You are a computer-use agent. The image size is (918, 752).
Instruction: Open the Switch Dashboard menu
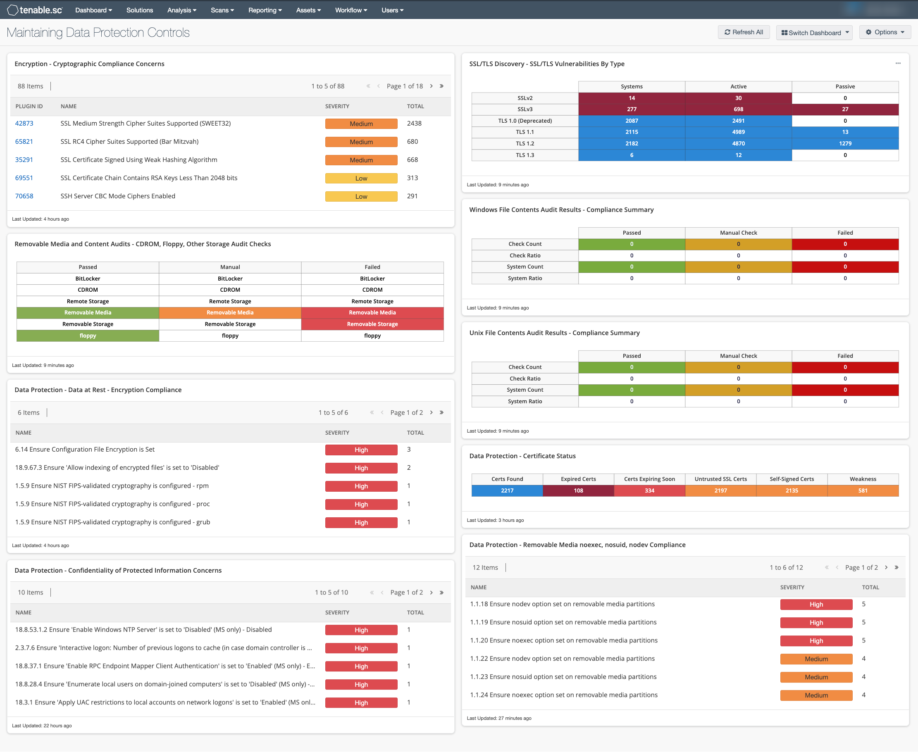click(x=814, y=32)
